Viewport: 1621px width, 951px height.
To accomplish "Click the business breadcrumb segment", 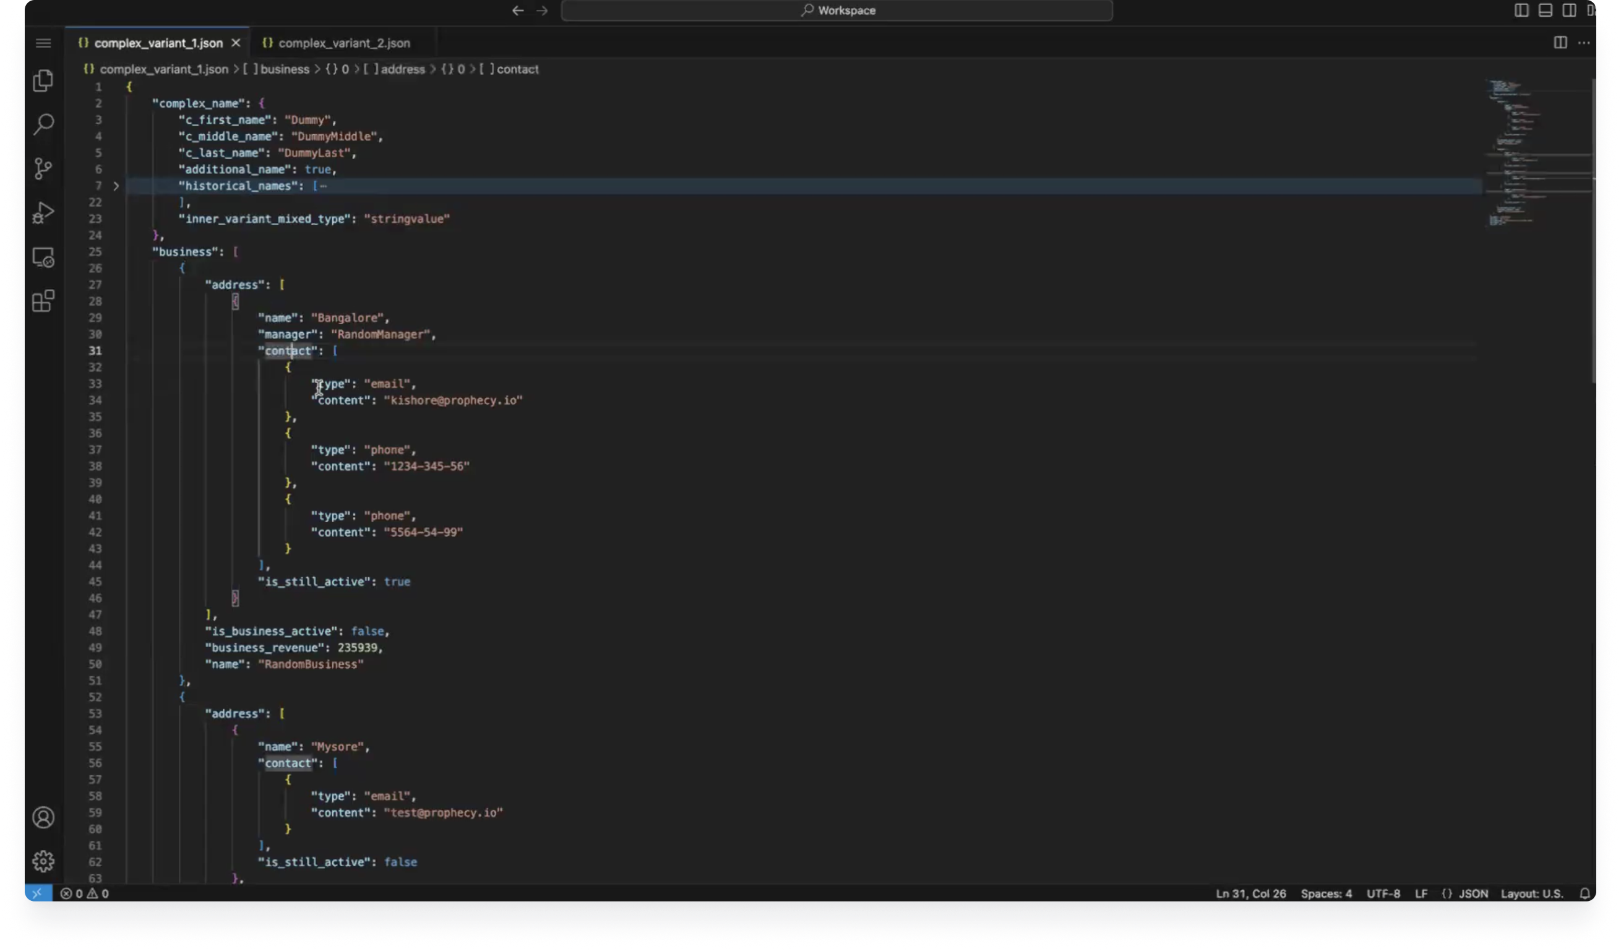I will [285, 69].
